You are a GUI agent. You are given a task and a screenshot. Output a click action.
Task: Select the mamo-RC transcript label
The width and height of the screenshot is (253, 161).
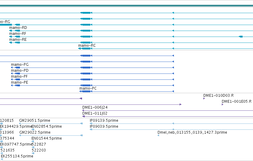pos(87,46)
